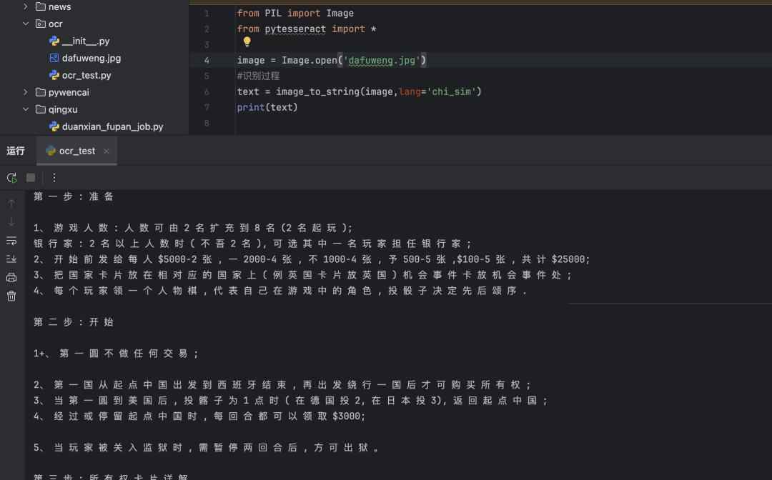Toggle scroll to end of output
Image resolution: width=772 pixels, height=480 pixels.
(x=11, y=259)
